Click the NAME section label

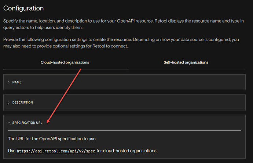17,82
